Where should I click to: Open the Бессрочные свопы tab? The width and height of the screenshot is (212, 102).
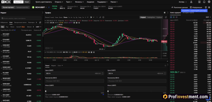pyautogui.click(x=20, y=22)
